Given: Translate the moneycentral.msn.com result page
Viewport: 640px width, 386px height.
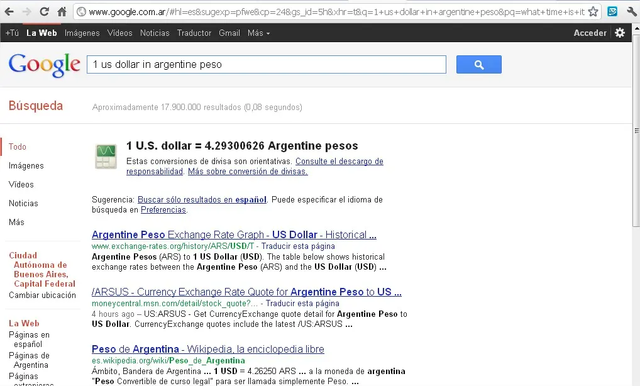Looking at the screenshot, I should [x=302, y=303].
